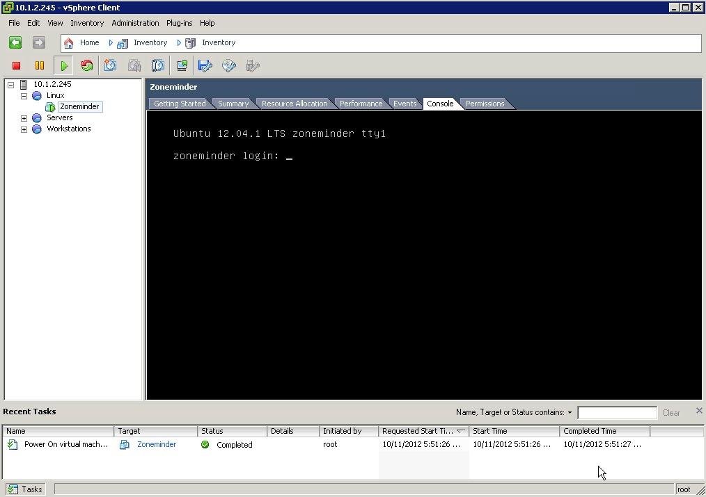
Task: Click the Tasks button in status bar
Action: (25, 489)
